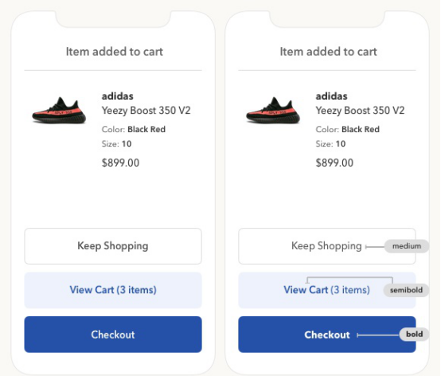Click Keep Shopping button in left mockup
This screenshot has width=441, height=376.
[x=113, y=246]
